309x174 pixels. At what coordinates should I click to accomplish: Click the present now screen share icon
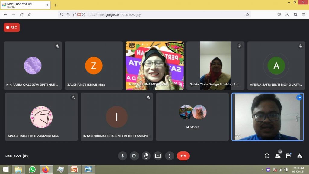click(x=158, y=156)
